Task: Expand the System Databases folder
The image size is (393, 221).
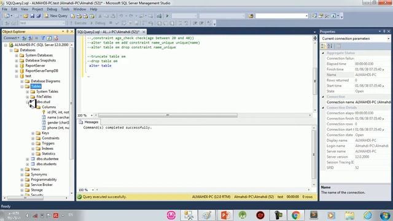Action: [17, 55]
